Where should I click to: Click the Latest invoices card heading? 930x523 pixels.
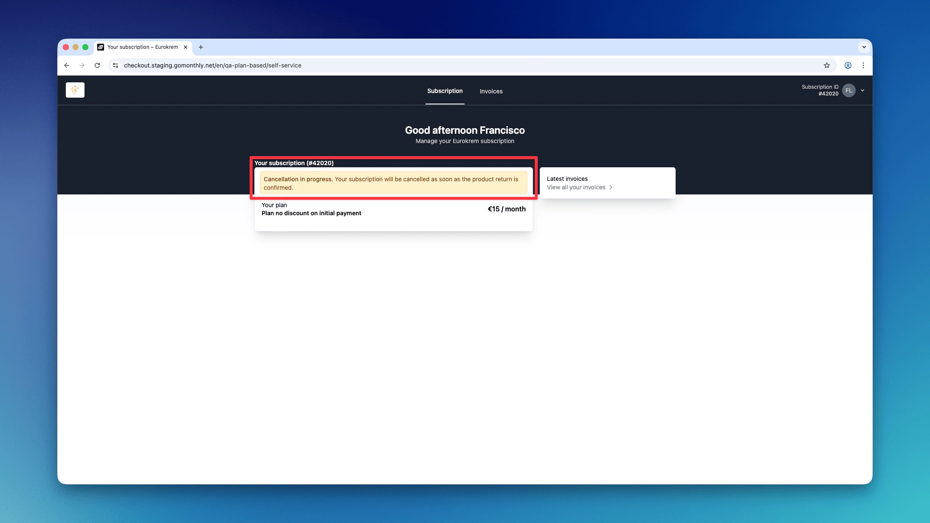tap(567, 179)
